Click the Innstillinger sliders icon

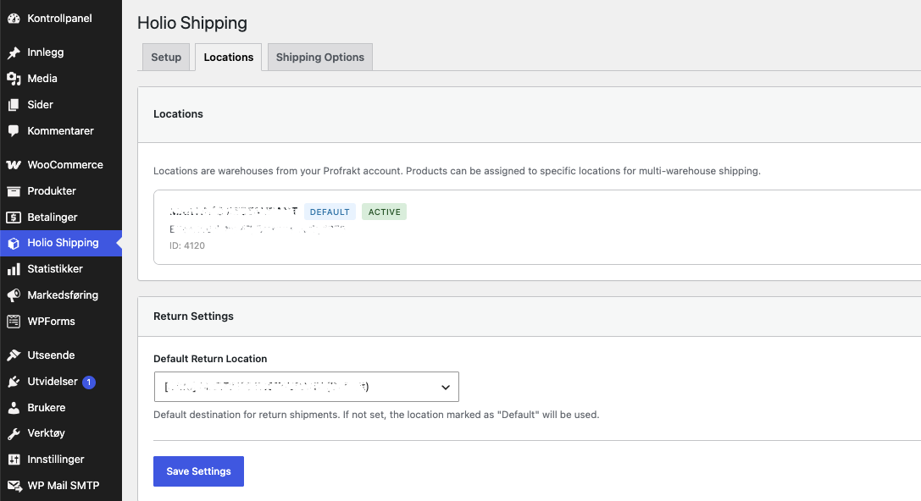[14, 460]
